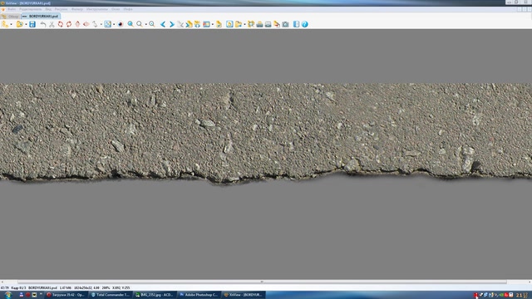Open the Вид menu
Screen dimensions: 532x299
click(x=48, y=9)
